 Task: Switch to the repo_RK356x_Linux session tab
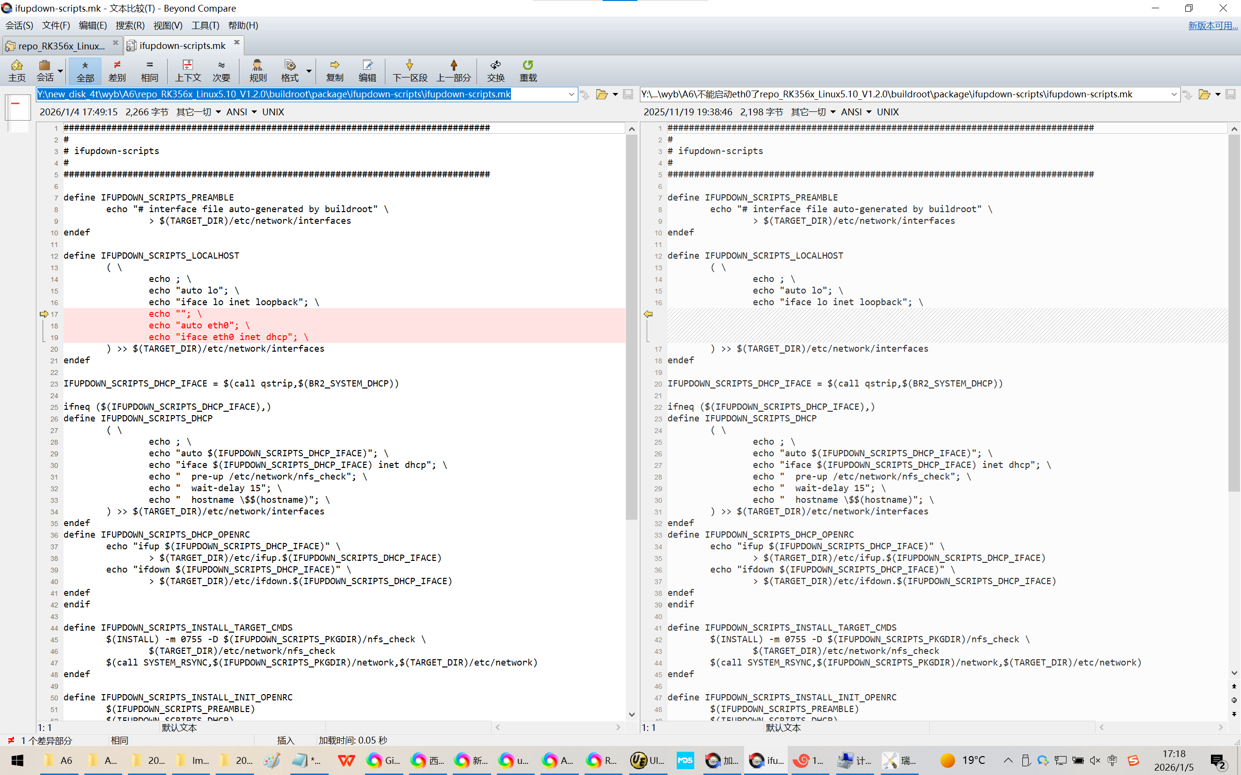point(61,46)
